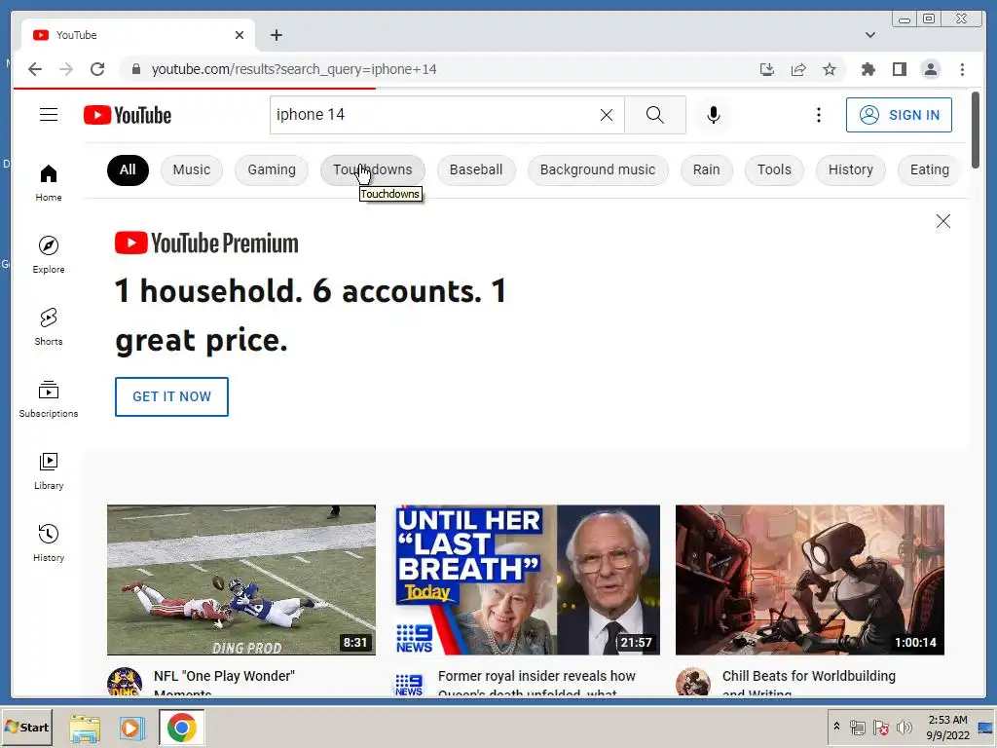Select the Background music filter chip
This screenshot has width=997, height=748.
598,169
